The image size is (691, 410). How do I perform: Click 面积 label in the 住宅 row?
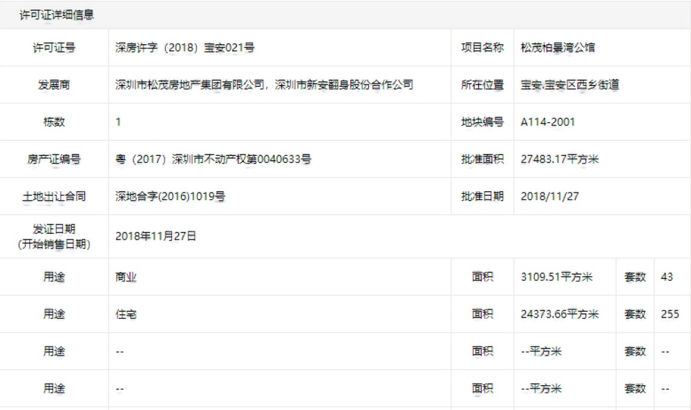(482, 314)
